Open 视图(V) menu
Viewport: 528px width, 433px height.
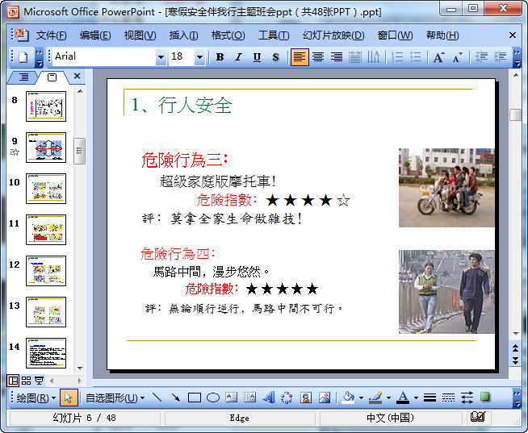(x=140, y=35)
